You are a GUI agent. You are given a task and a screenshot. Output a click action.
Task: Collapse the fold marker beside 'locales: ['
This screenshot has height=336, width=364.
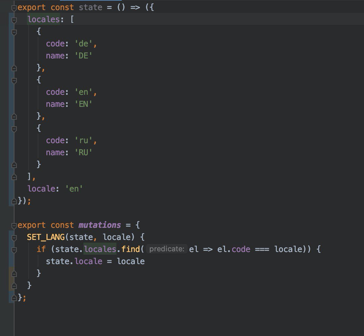point(14,20)
